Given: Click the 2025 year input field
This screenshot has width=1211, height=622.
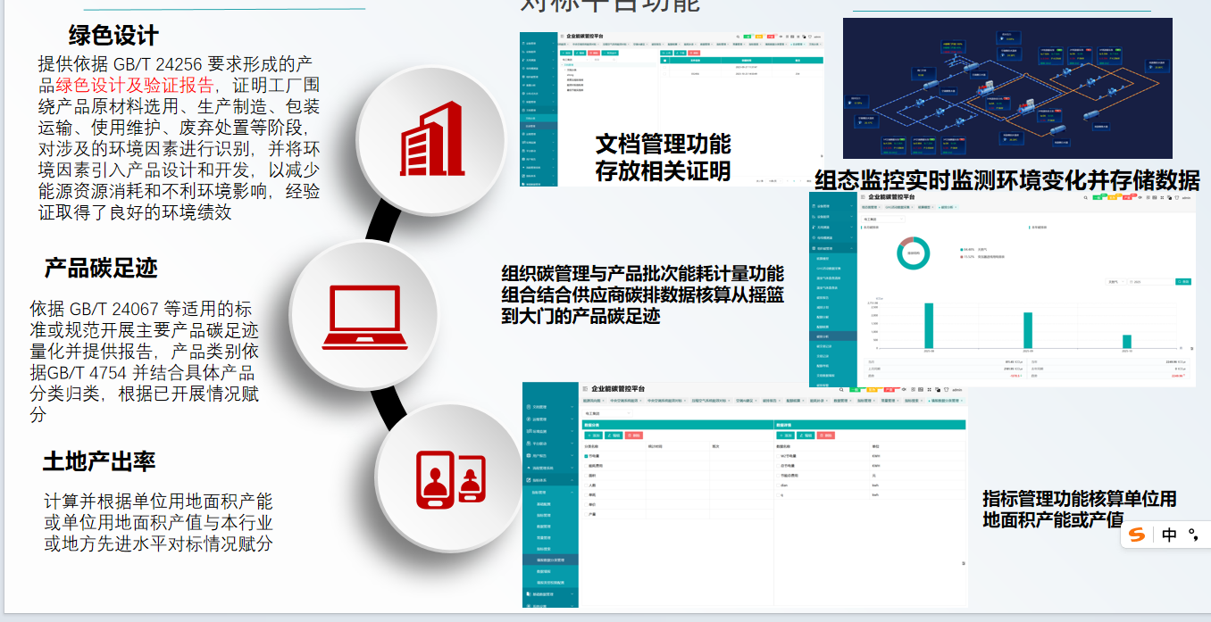Looking at the screenshot, I should tap(1150, 281).
